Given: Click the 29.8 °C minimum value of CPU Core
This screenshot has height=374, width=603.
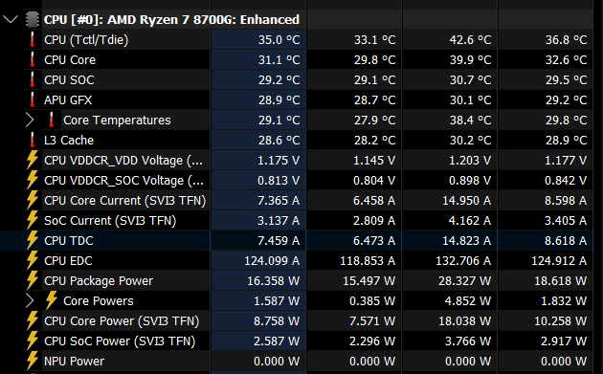Looking at the screenshot, I should (x=374, y=60).
